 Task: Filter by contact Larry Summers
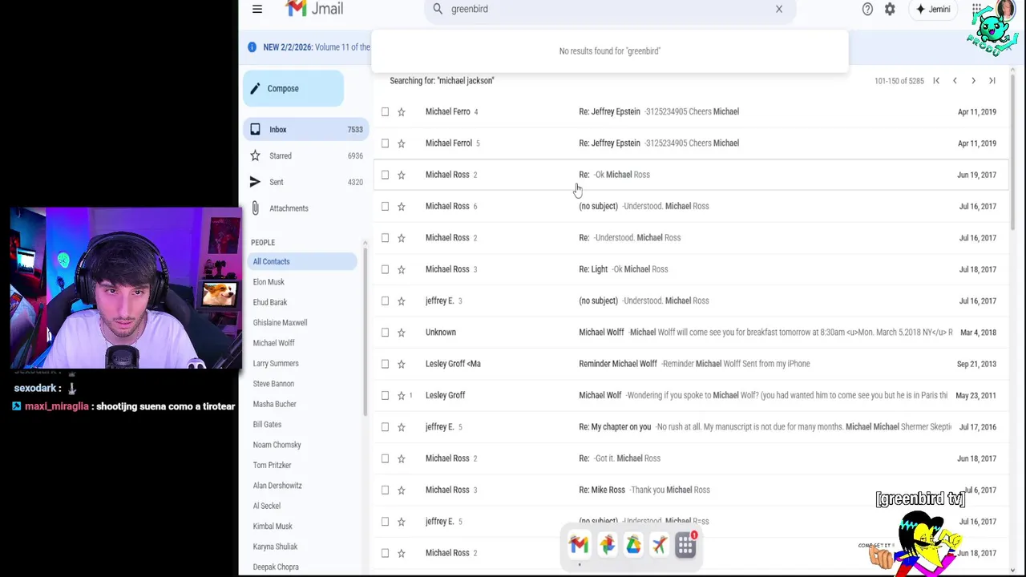click(x=276, y=364)
